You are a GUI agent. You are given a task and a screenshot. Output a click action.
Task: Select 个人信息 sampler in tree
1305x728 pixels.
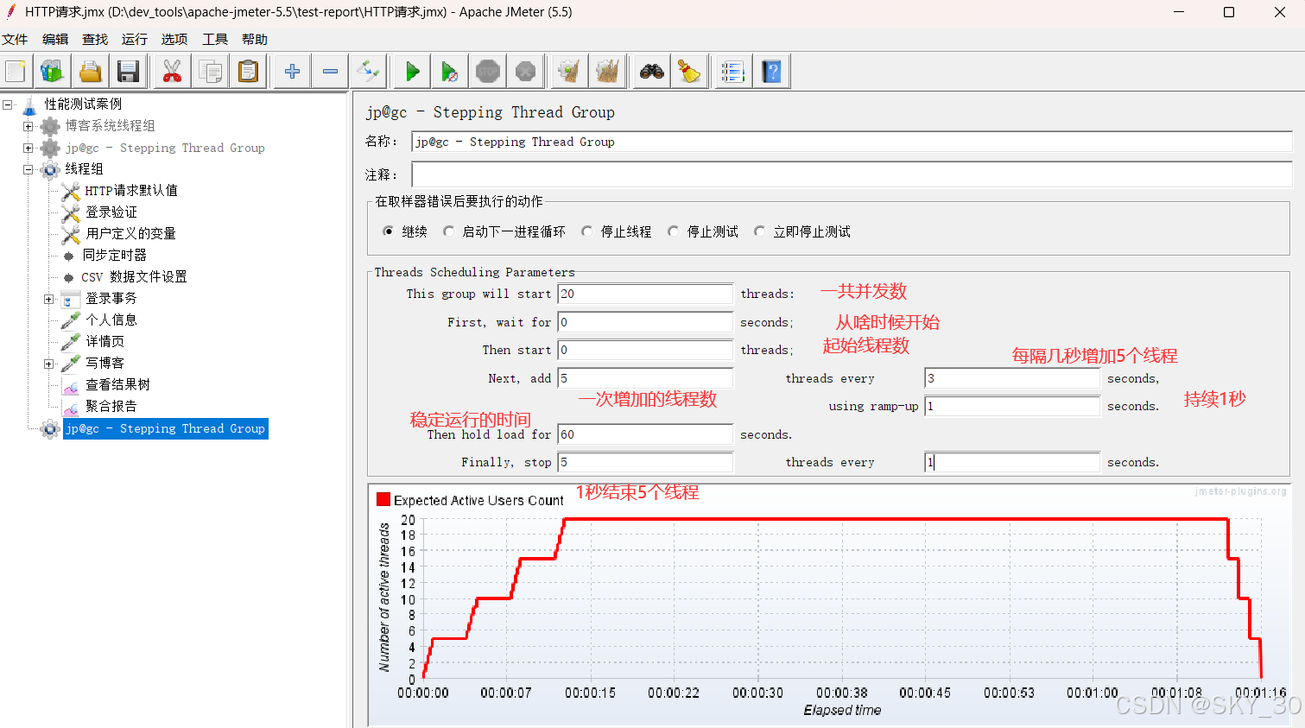(111, 320)
